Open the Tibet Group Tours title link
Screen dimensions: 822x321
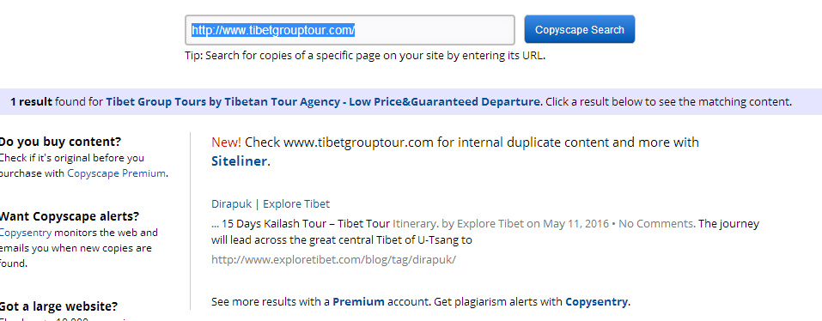coord(322,101)
